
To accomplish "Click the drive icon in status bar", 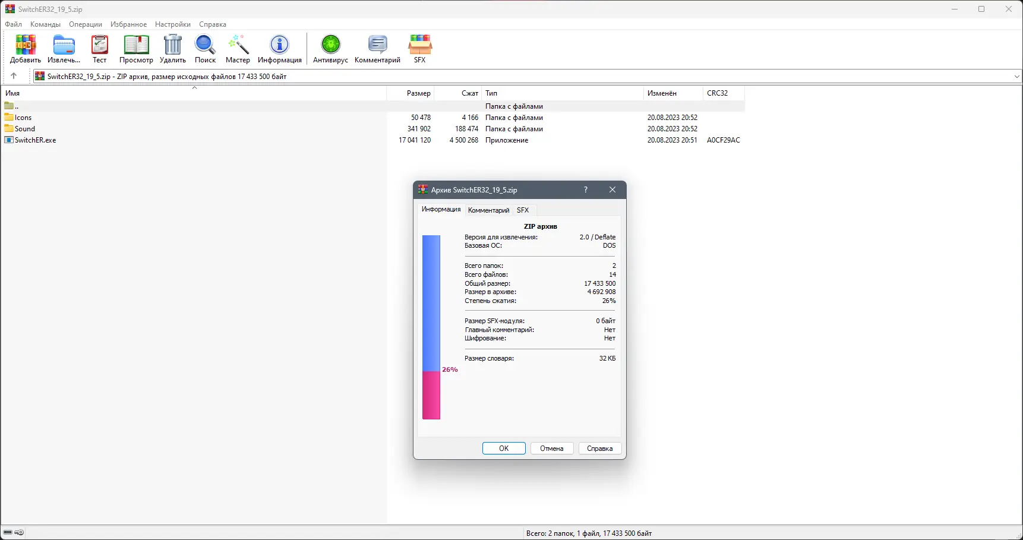I will point(8,533).
